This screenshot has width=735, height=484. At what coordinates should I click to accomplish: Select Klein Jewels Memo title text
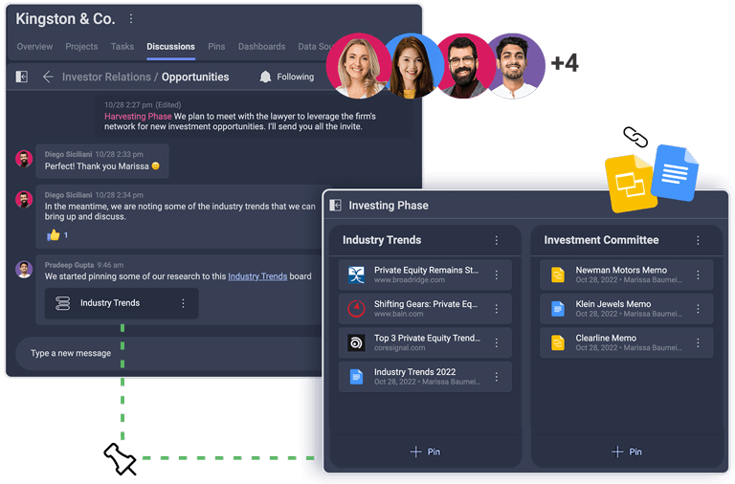click(x=613, y=304)
